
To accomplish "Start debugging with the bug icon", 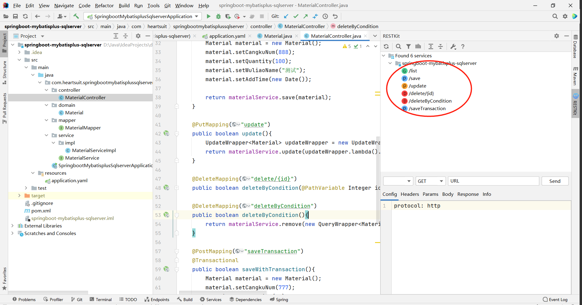I will 218,16.
